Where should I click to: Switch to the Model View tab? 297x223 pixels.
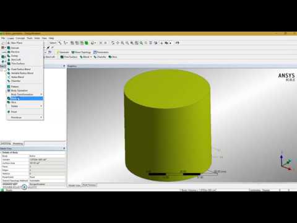[x=74, y=185]
